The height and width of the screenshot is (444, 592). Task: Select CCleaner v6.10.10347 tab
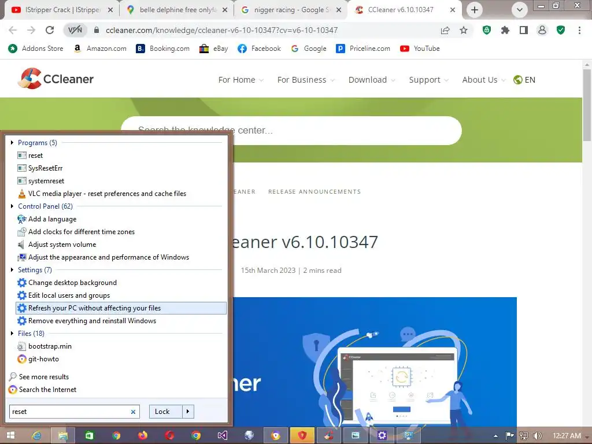point(400,10)
